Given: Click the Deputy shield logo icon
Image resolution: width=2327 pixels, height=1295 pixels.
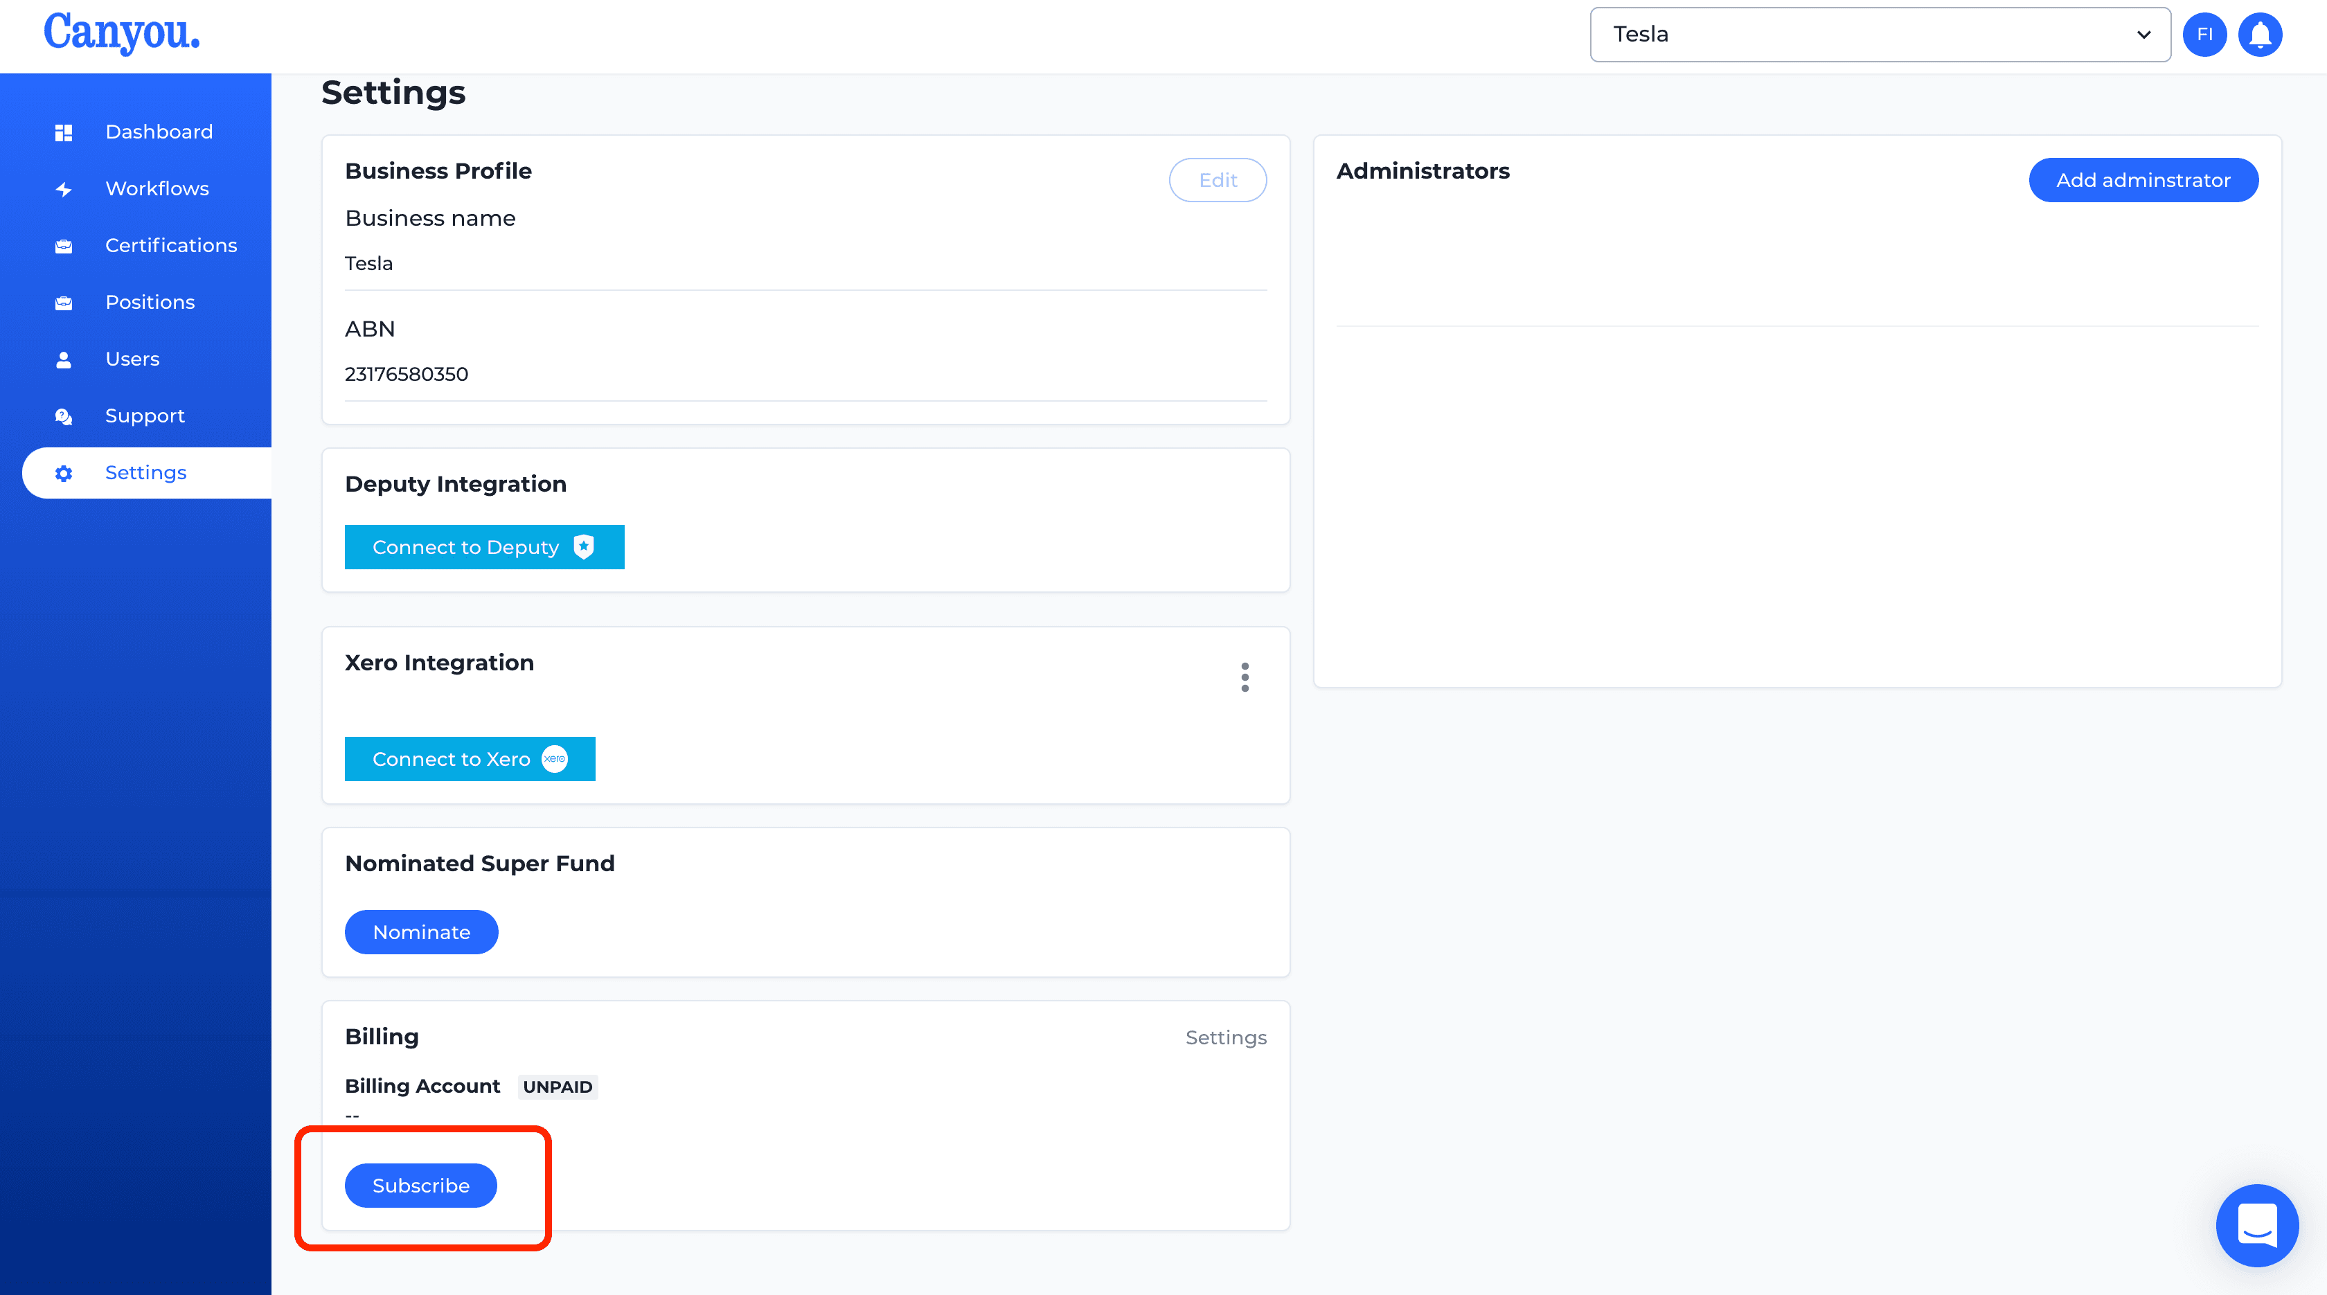Looking at the screenshot, I should point(585,546).
